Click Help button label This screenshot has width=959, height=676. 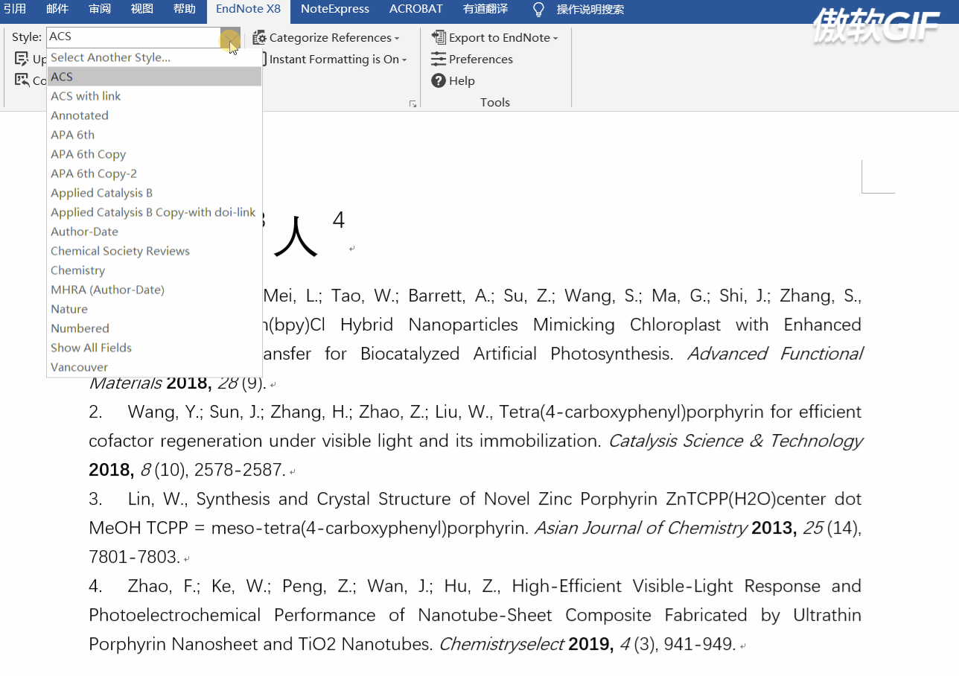click(x=462, y=80)
